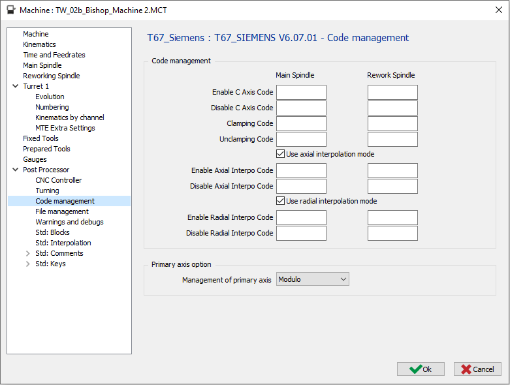The image size is (510, 385).
Task: Click the machine icon in the title bar
Action: point(10,10)
